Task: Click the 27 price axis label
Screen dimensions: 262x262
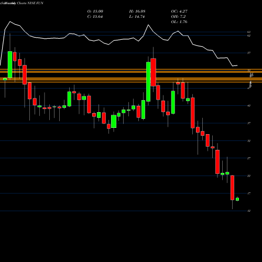Action: tap(249, 158)
